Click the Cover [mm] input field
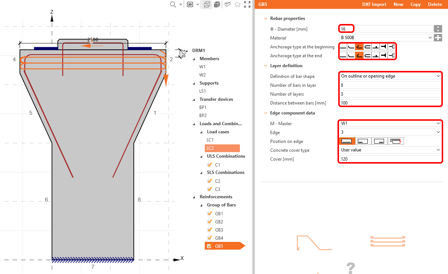This screenshot has width=448, height=274. tap(390, 159)
